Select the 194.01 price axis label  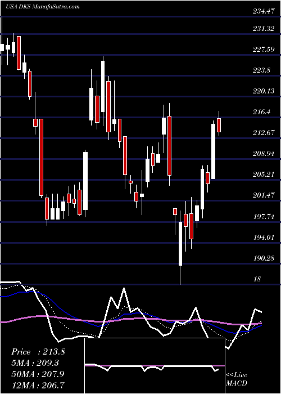point(263,237)
